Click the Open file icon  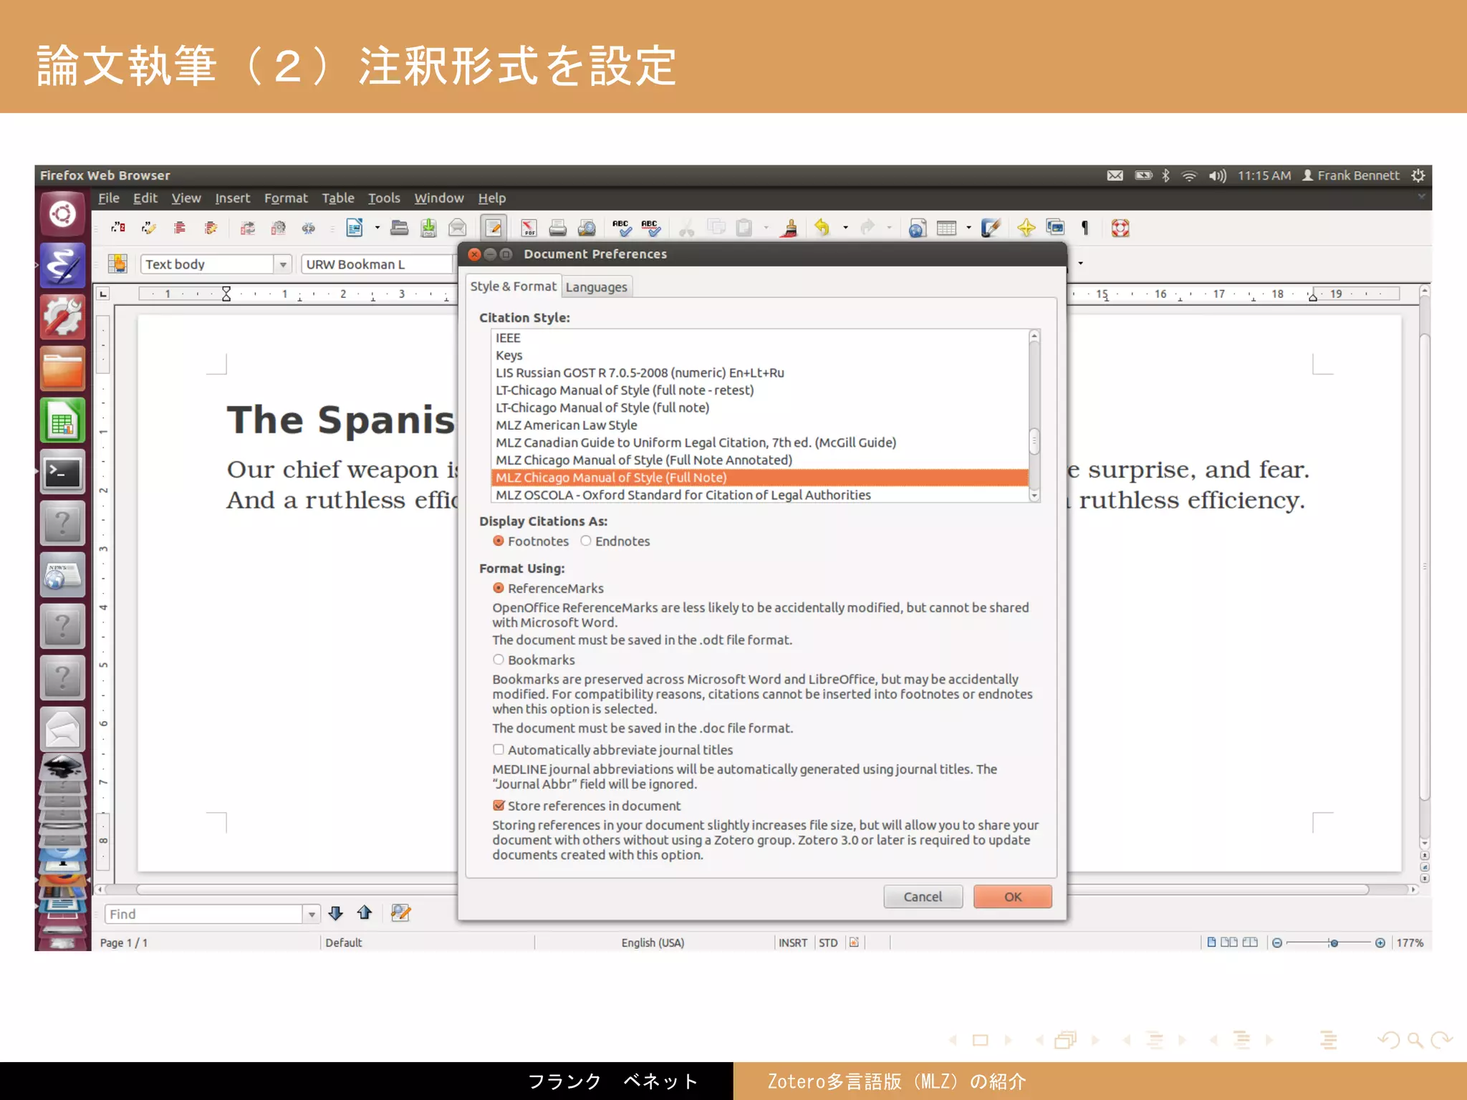[399, 228]
